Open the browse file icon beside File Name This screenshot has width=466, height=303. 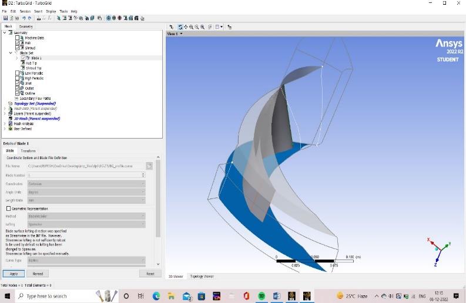point(149,166)
